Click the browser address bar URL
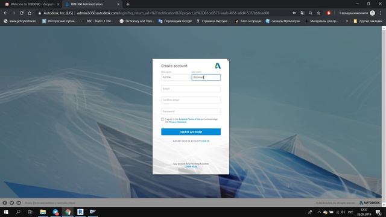The width and height of the screenshot is (386, 217). [x=173, y=13]
